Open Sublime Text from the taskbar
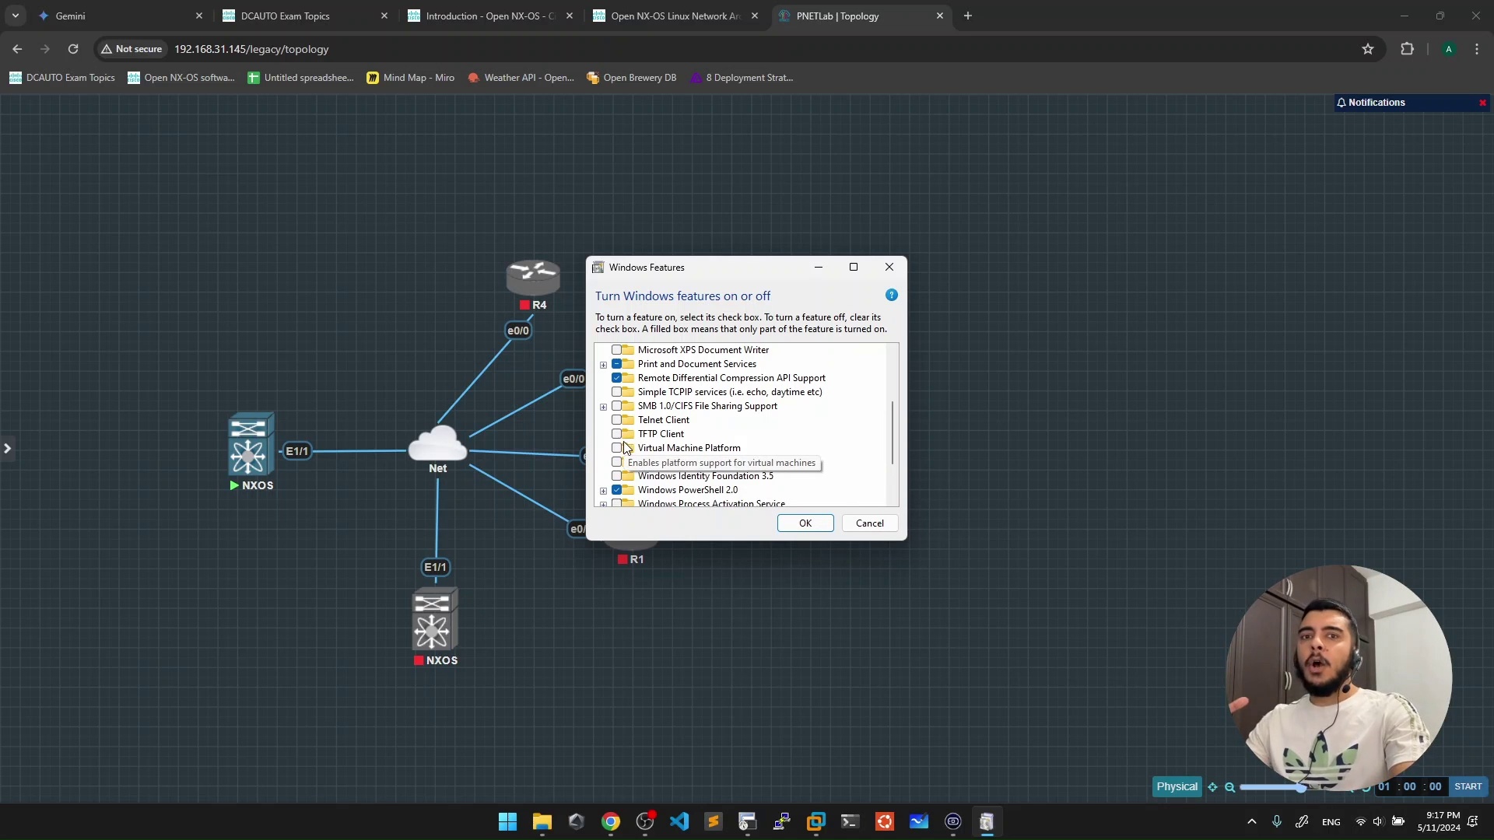The image size is (1494, 840). (x=714, y=822)
